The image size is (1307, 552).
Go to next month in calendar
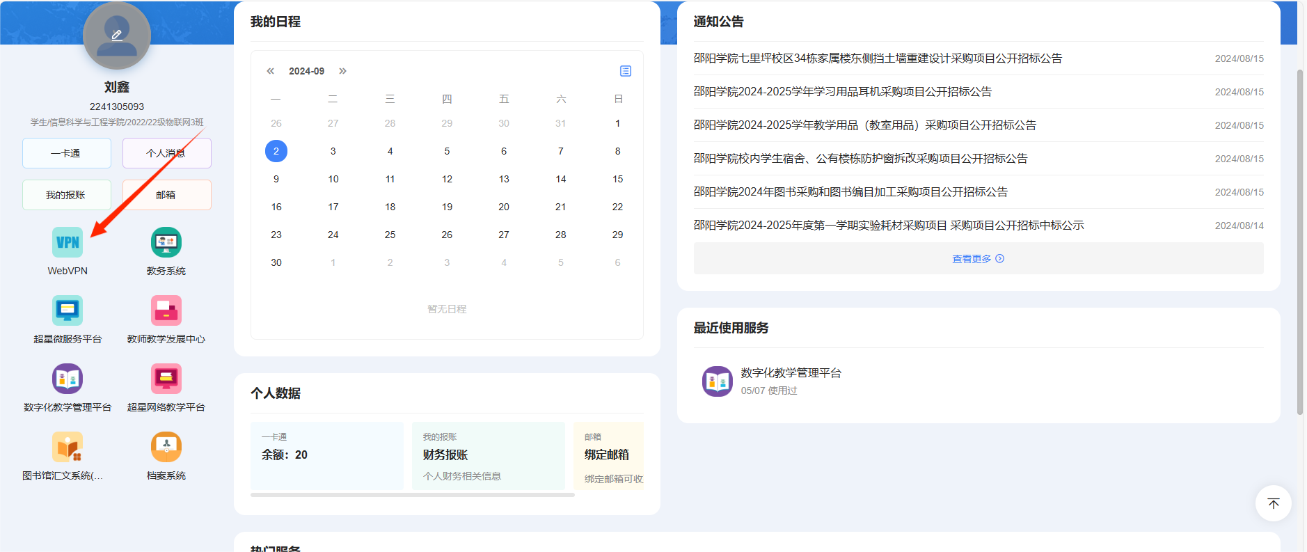[x=342, y=71]
